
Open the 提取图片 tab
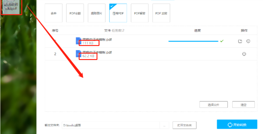pos(97,13)
